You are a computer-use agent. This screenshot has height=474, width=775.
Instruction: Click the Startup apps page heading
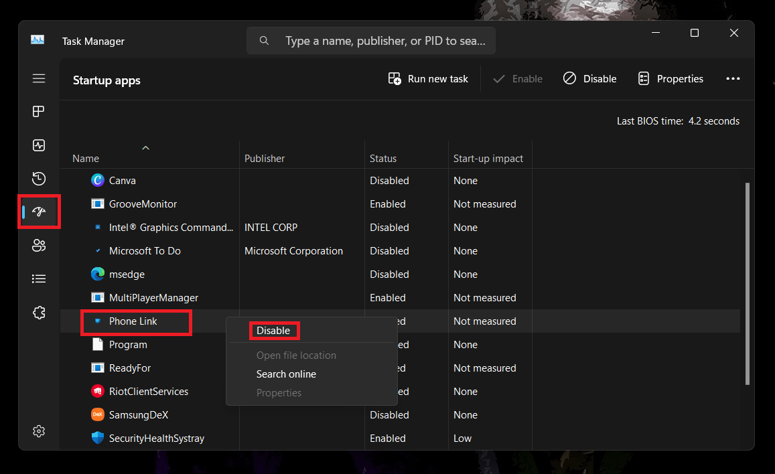[107, 80]
